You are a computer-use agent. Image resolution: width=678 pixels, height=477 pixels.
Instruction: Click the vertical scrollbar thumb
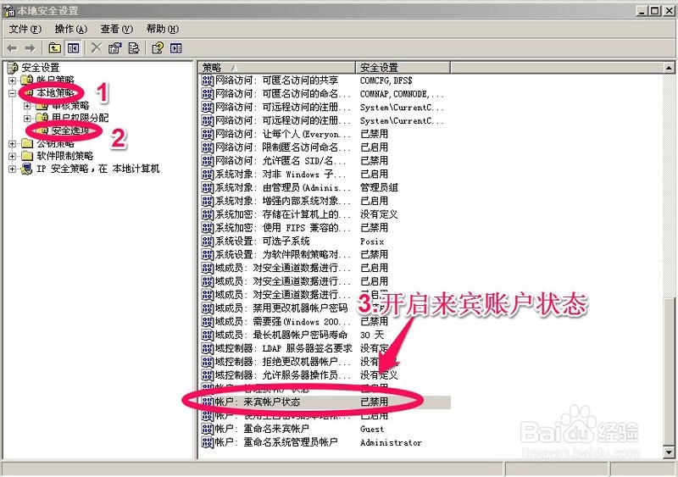669,372
